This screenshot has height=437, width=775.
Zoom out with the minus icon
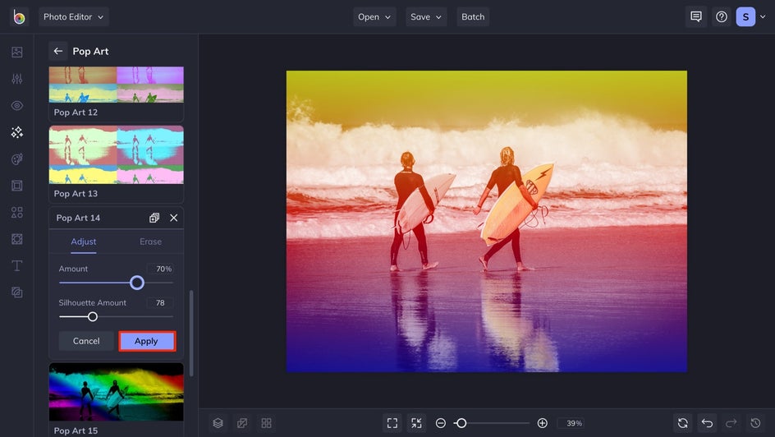pos(440,423)
